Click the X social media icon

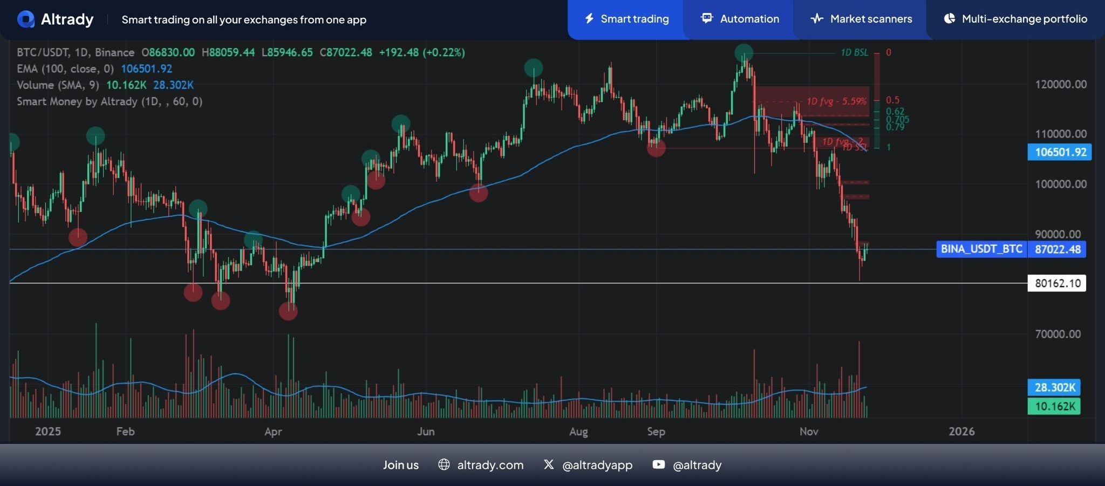coord(548,464)
